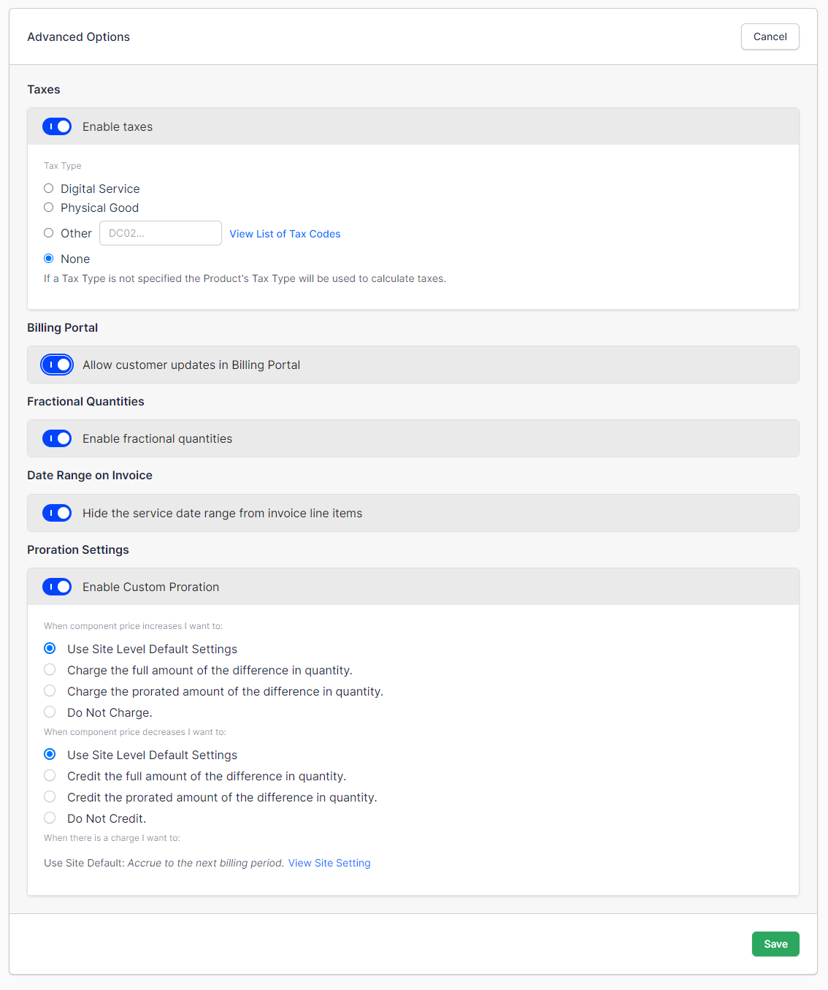Open the View Site Setting link
The width and height of the screenshot is (828, 990).
329,863
